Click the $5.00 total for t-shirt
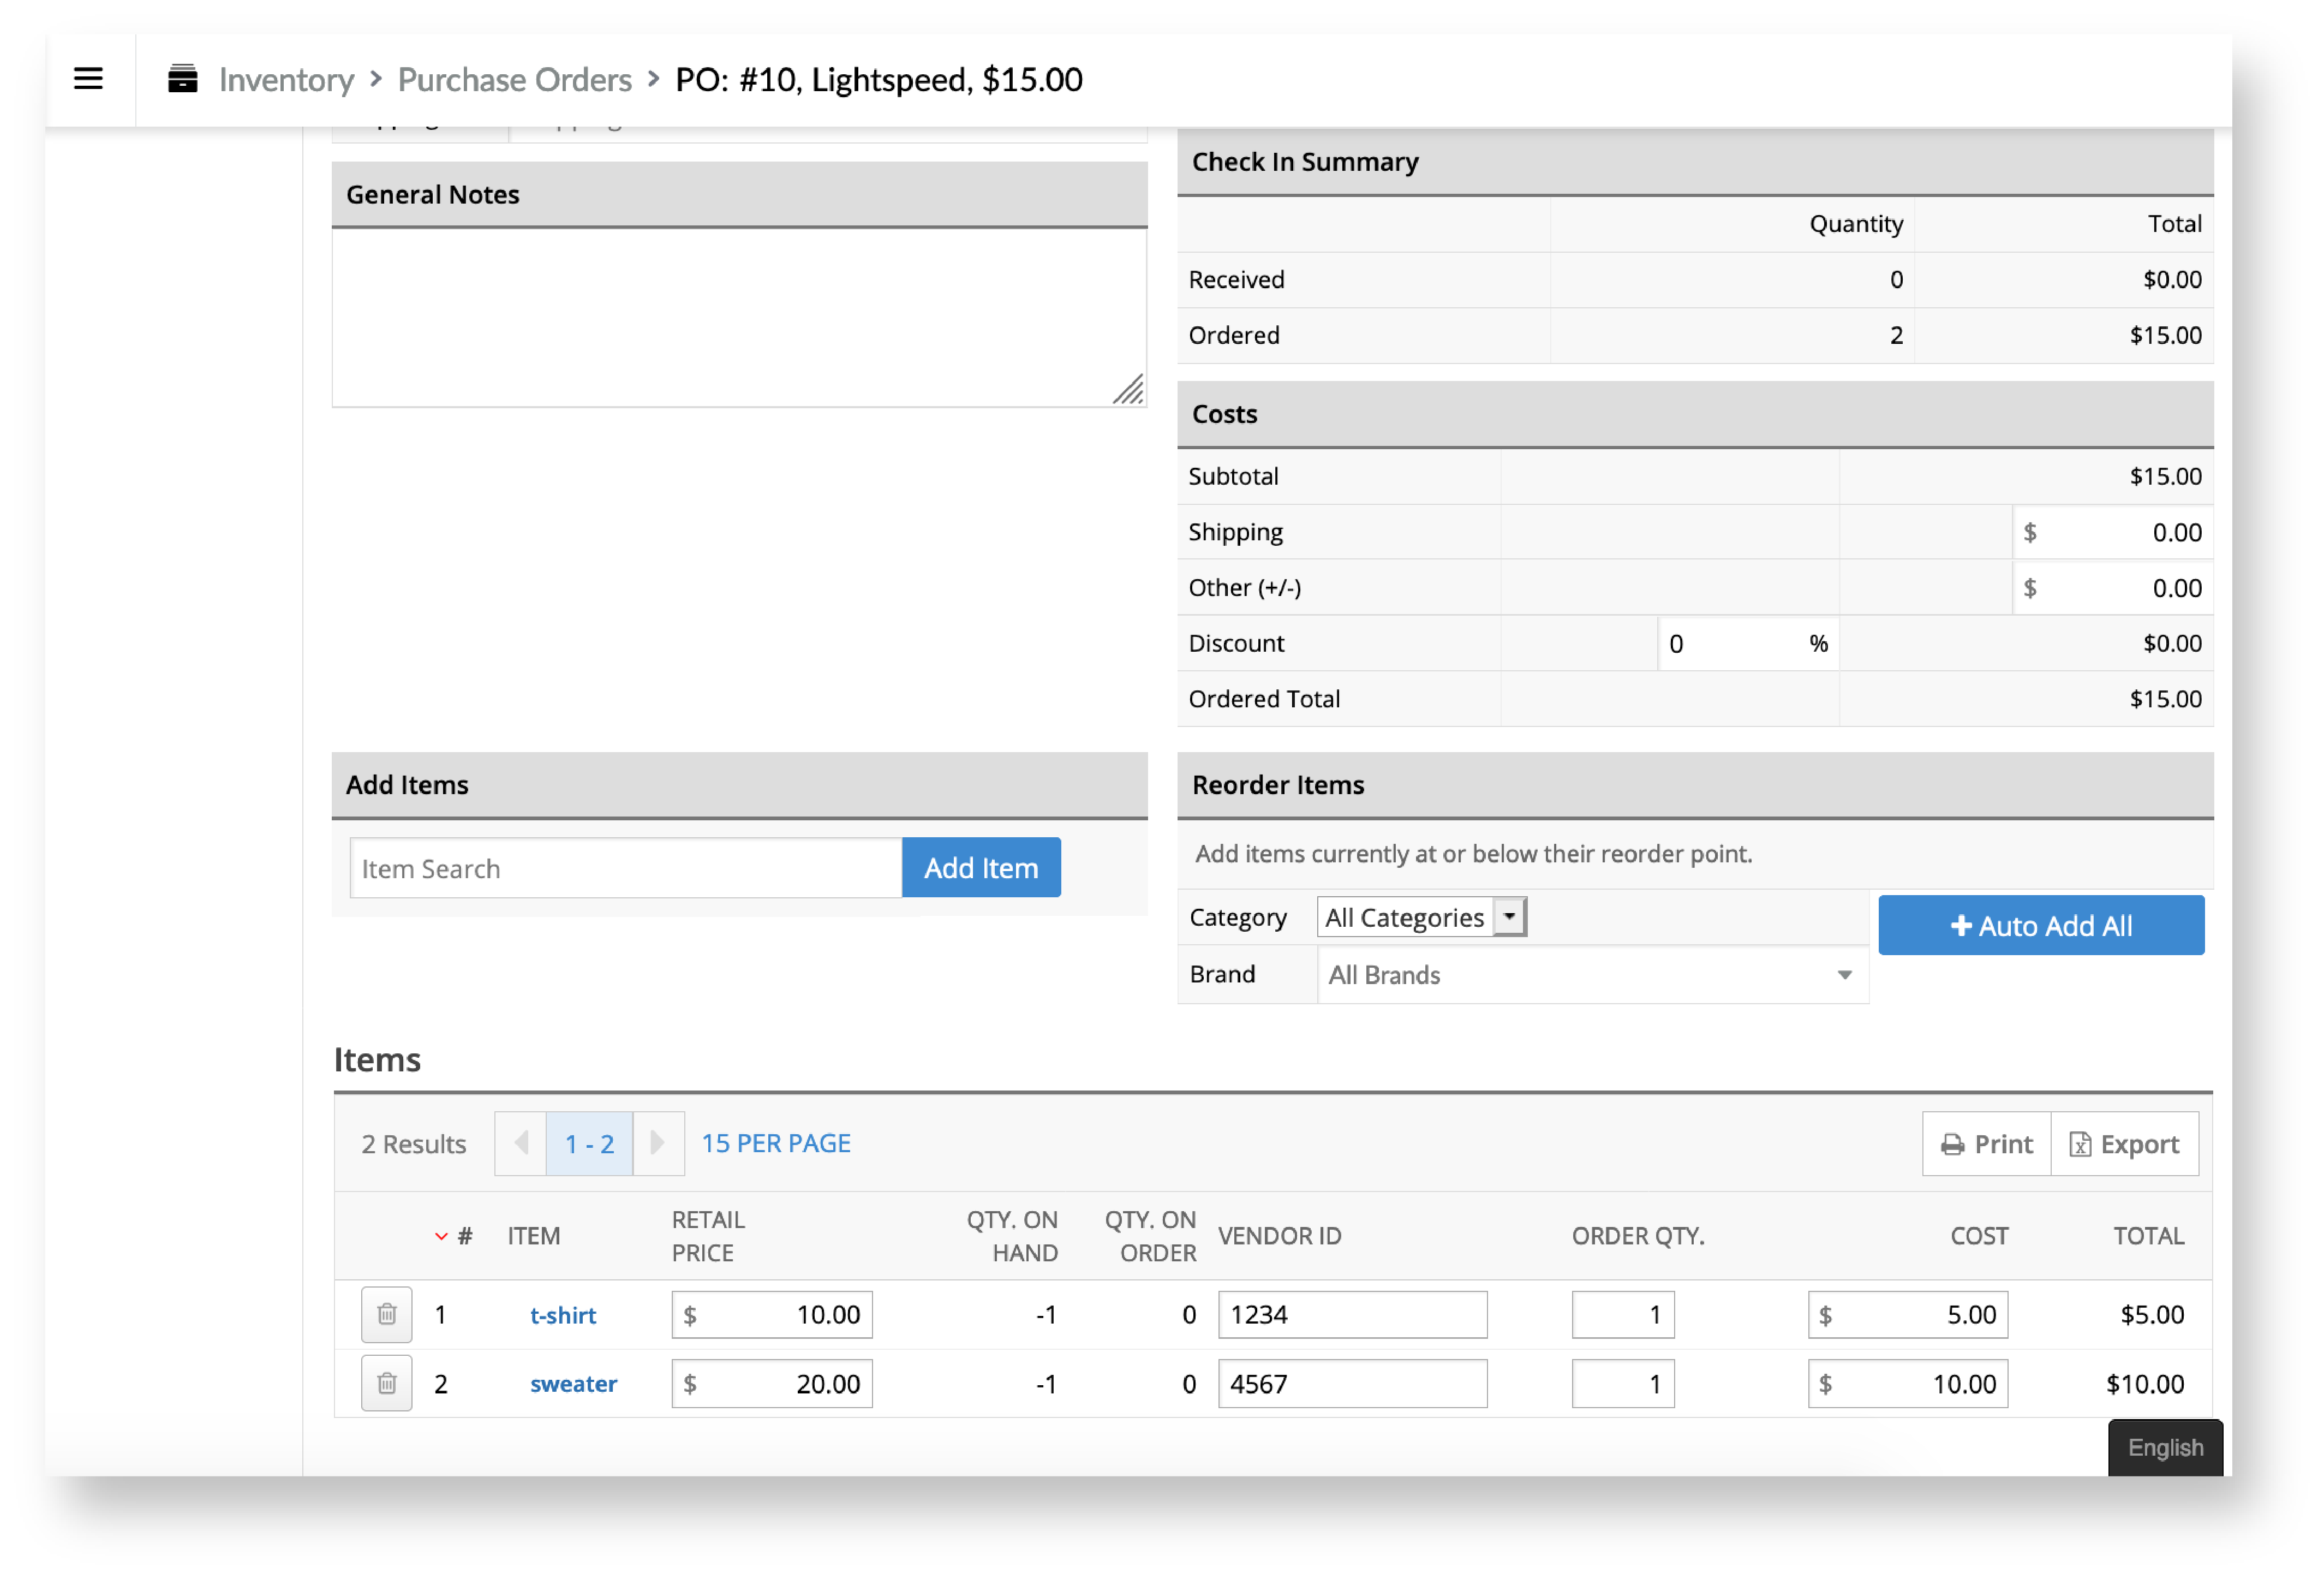 coord(2152,1314)
